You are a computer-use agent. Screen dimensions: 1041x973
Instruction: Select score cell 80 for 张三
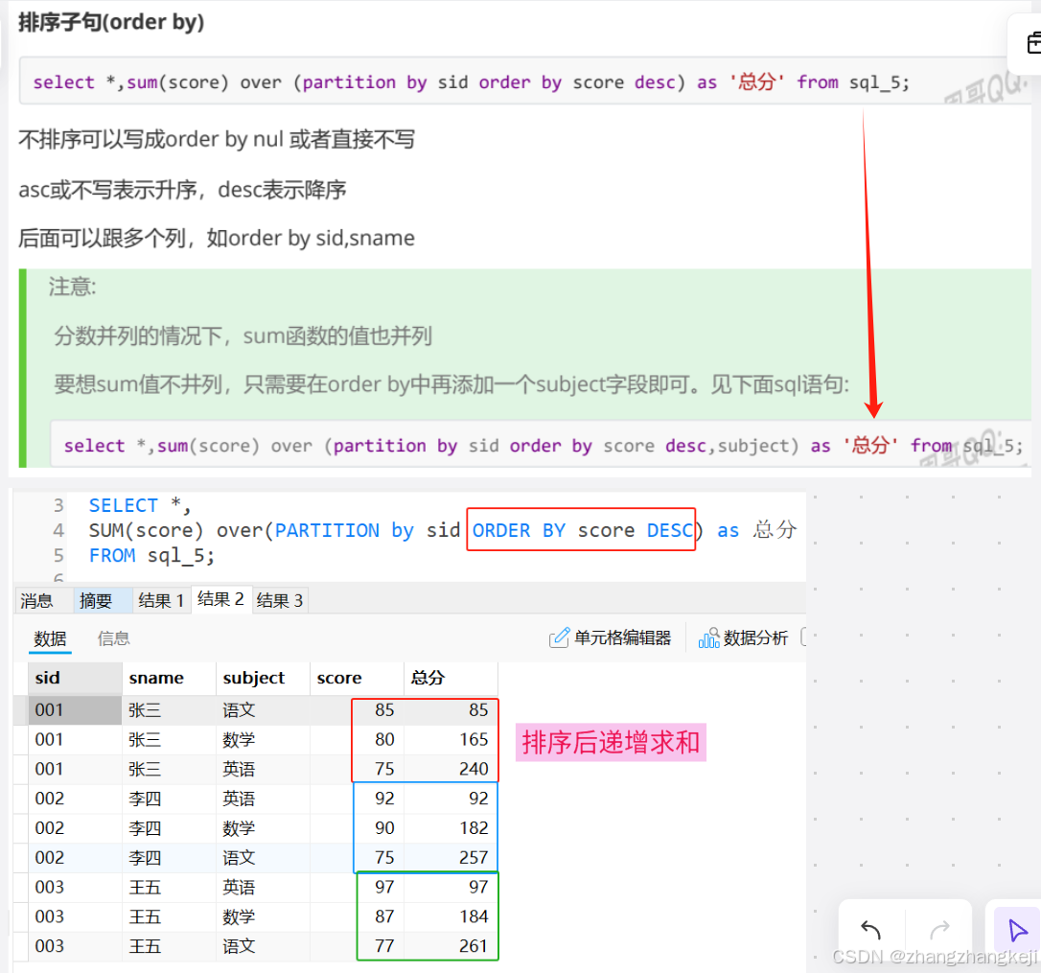pos(357,739)
